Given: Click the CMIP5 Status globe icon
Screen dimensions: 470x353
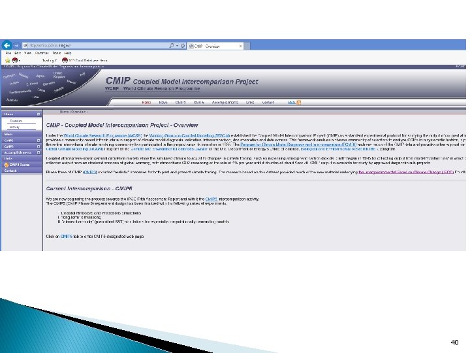Looking at the screenshot, I should [x=7, y=165].
